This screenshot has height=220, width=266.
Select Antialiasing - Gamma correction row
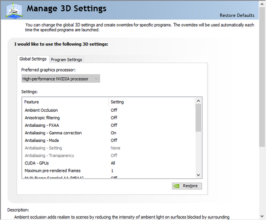click(x=109, y=133)
